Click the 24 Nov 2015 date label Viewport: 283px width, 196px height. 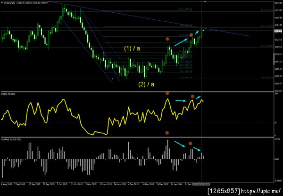(x=120, y=185)
